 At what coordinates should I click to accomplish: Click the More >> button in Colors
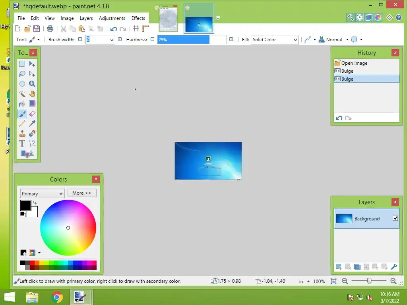coord(82,193)
